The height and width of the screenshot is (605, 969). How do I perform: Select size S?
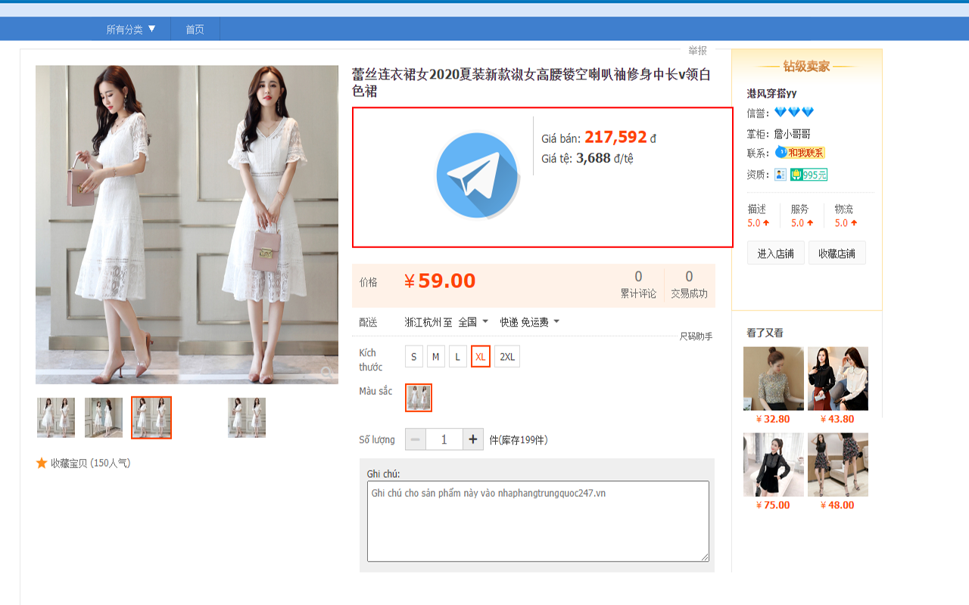click(414, 357)
